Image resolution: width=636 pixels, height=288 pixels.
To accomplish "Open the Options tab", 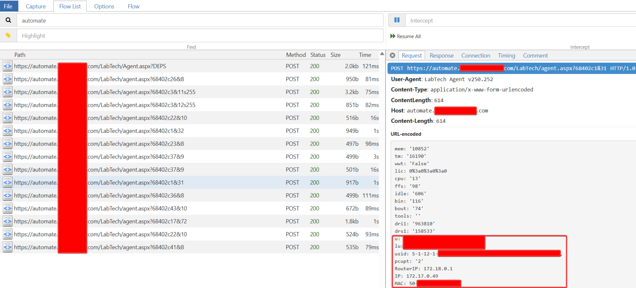I will coord(104,6).
